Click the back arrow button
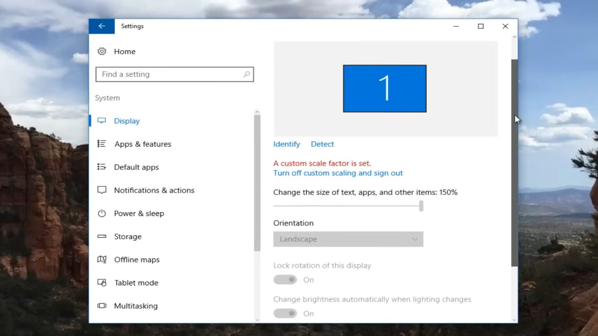The width and height of the screenshot is (598, 336). pyautogui.click(x=102, y=26)
